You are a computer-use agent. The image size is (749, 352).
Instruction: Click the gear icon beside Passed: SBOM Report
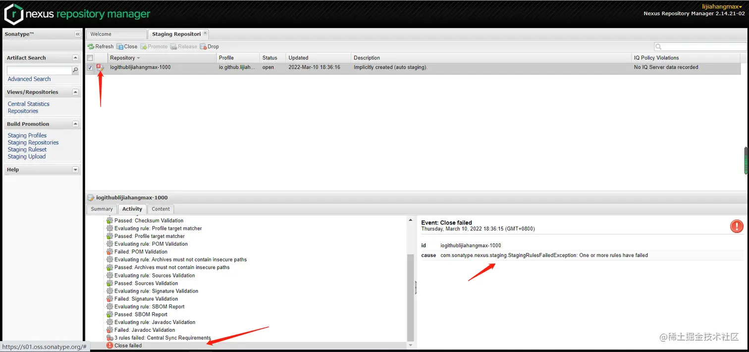coord(110,314)
